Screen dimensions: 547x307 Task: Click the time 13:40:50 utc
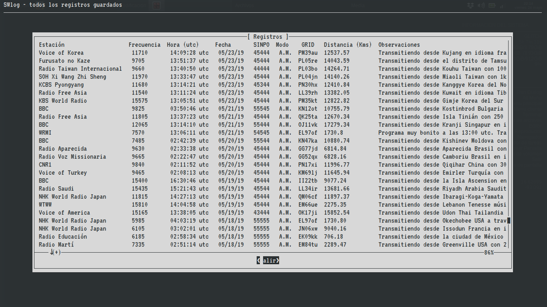(x=189, y=69)
